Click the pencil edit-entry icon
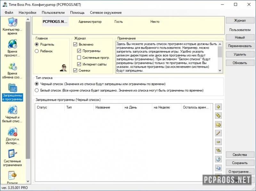 point(218,133)
